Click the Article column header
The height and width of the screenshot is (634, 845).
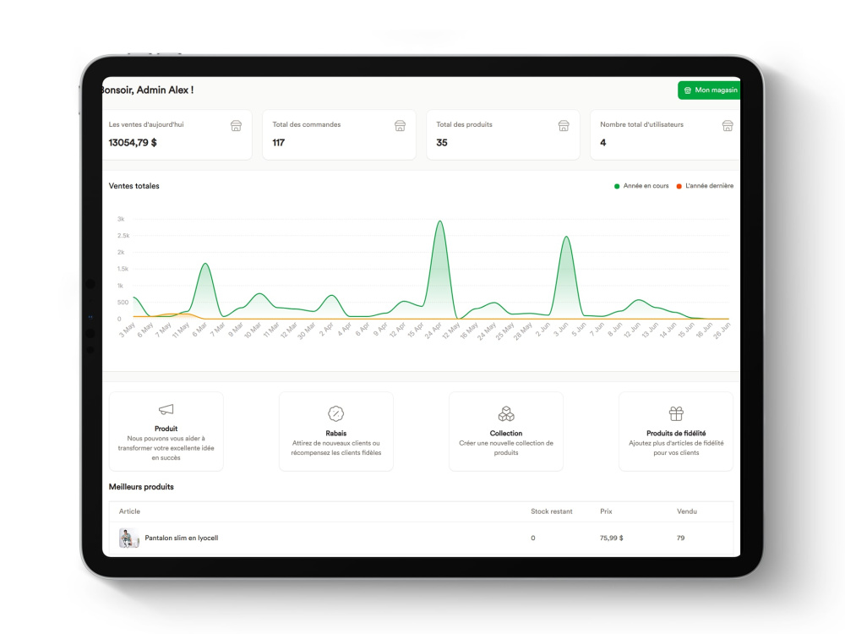tap(129, 511)
